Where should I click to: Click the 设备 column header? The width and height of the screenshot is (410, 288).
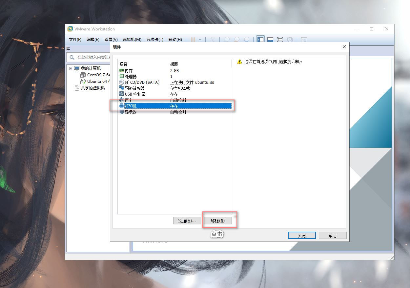[x=143, y=64]
